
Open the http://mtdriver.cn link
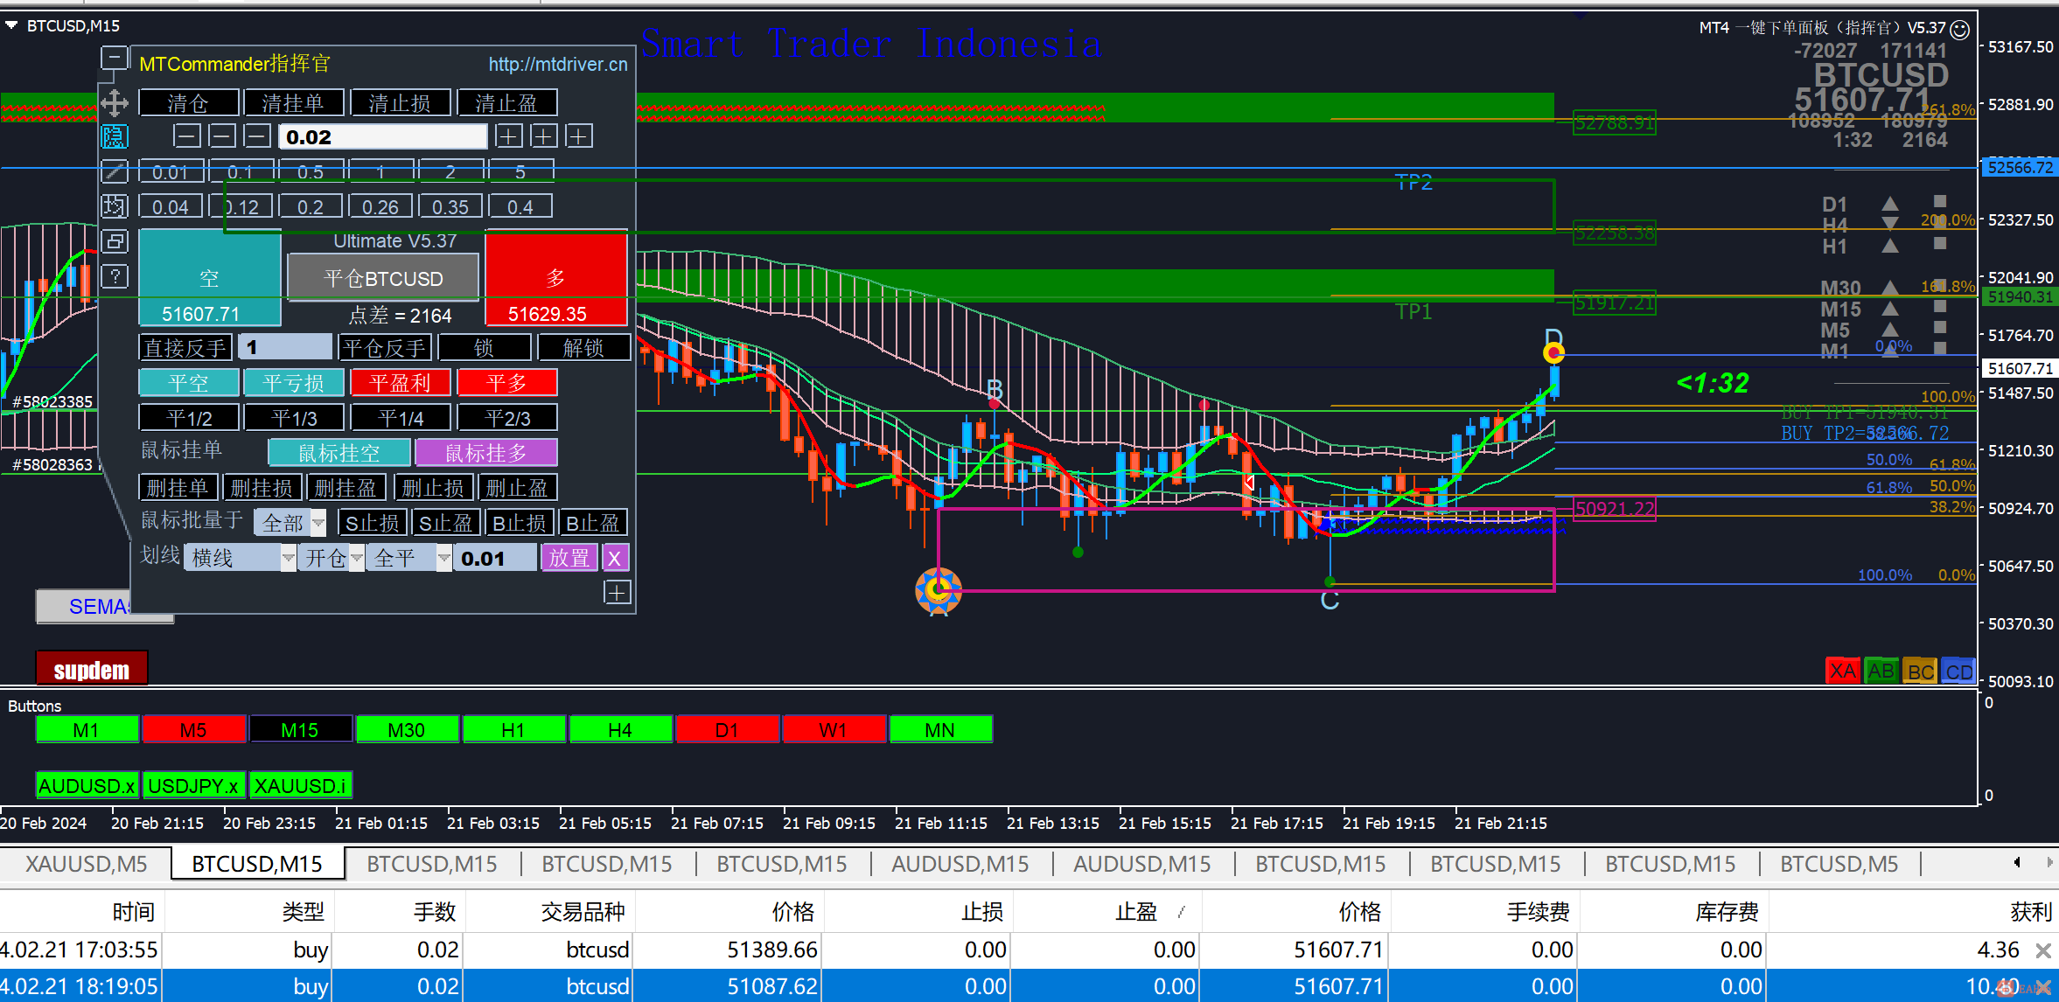[557, 64]
